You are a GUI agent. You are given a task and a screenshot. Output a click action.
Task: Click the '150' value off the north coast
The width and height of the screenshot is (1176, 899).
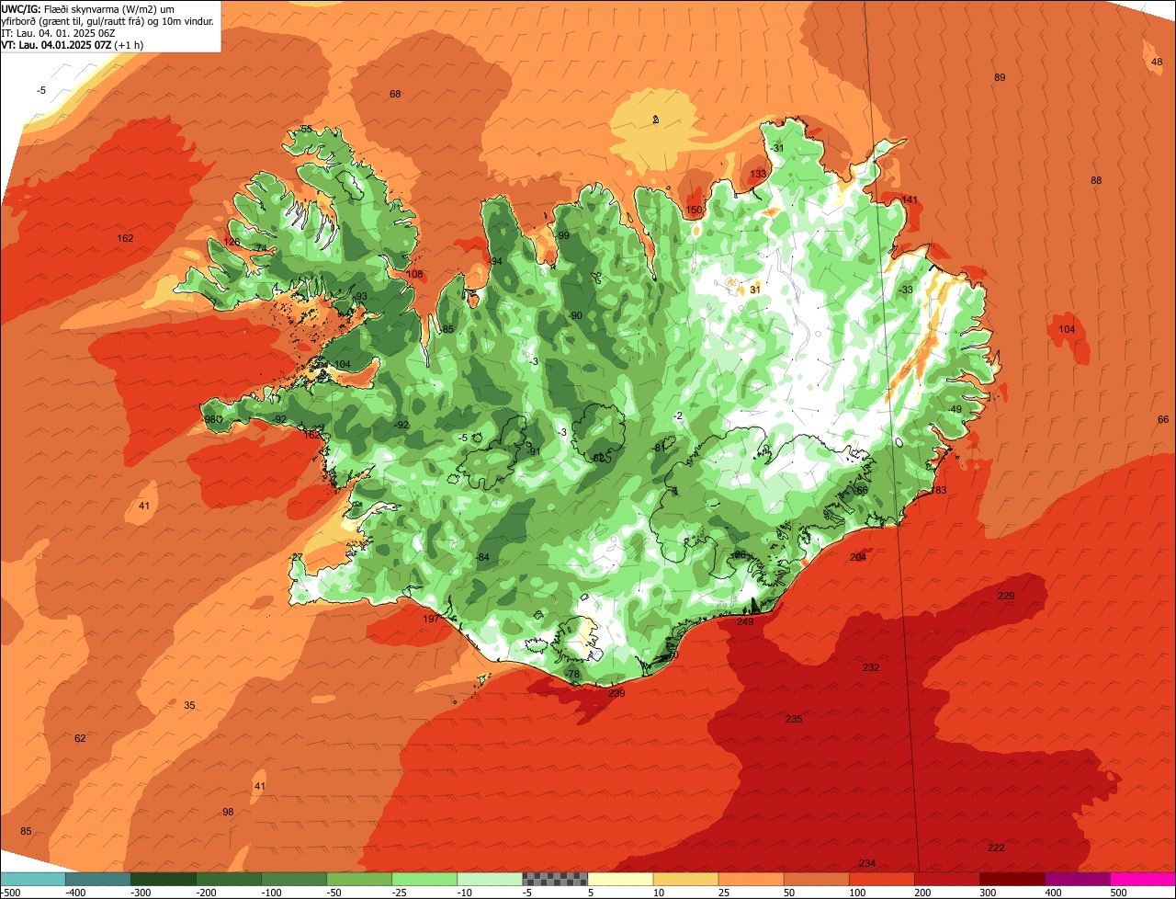[x=694, y=211]
